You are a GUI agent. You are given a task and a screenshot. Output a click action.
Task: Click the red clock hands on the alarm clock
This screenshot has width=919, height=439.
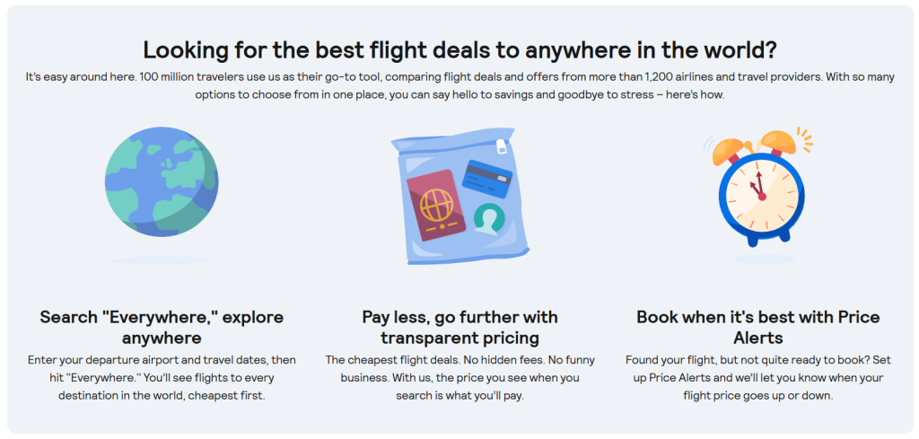[758, 189]
